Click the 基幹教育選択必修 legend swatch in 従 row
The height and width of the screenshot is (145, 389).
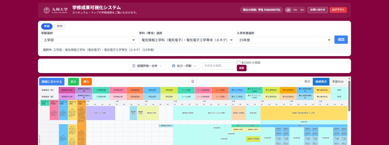click(84, 97)
